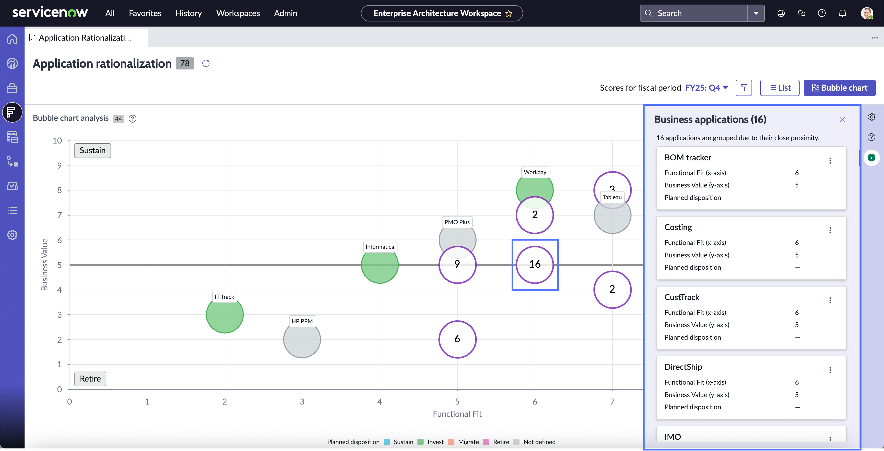Click the Costing card title

[x=678, y=227]
